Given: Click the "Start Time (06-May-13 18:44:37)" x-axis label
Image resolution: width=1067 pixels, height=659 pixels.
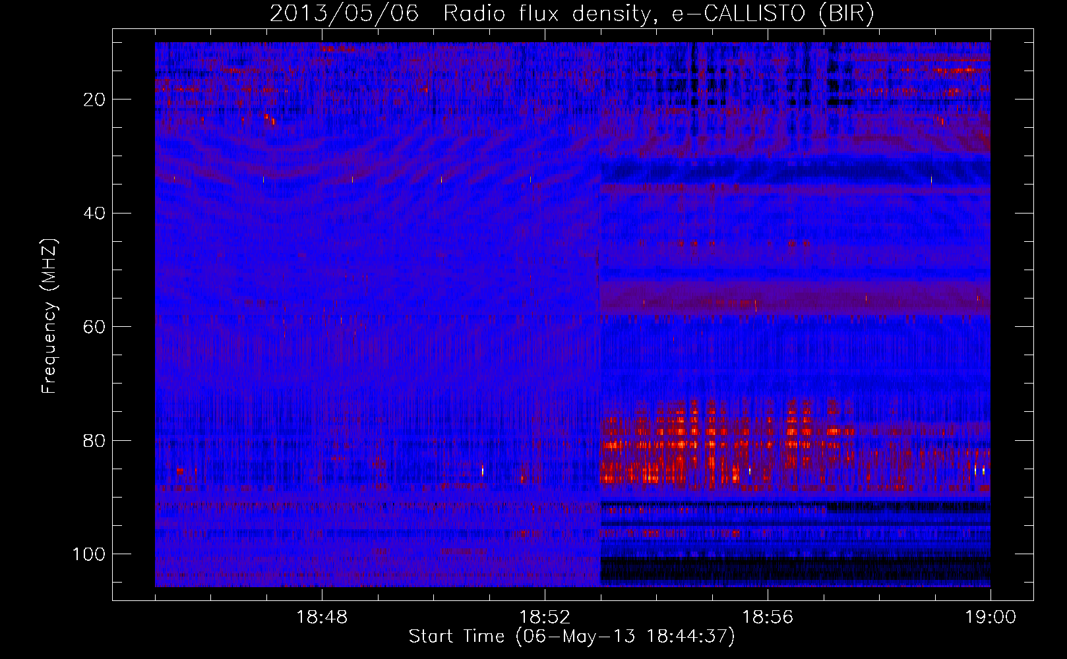Looking at the screenshot, I should (x=572, y=637).
